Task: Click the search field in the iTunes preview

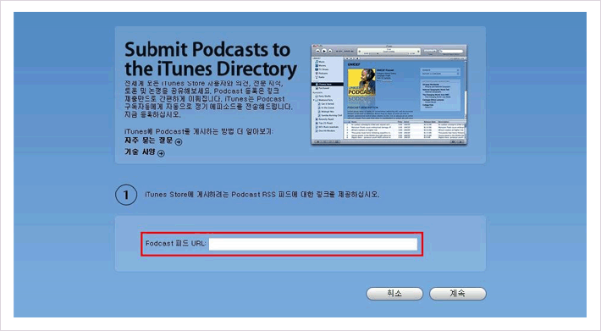Action: [x=451, y=51]
